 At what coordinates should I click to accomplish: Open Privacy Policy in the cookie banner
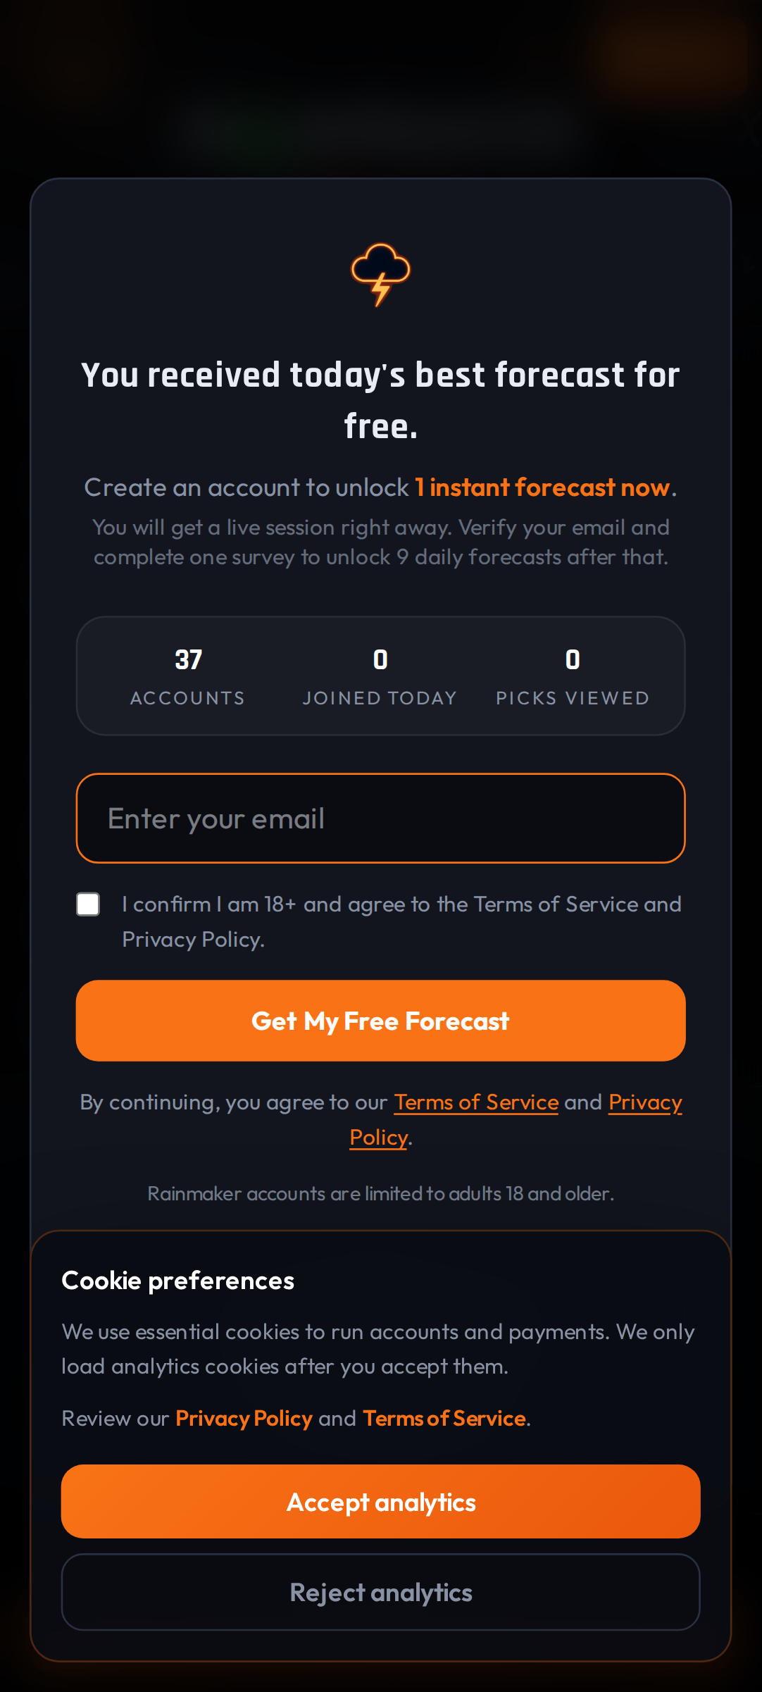tap(244, 1418)
